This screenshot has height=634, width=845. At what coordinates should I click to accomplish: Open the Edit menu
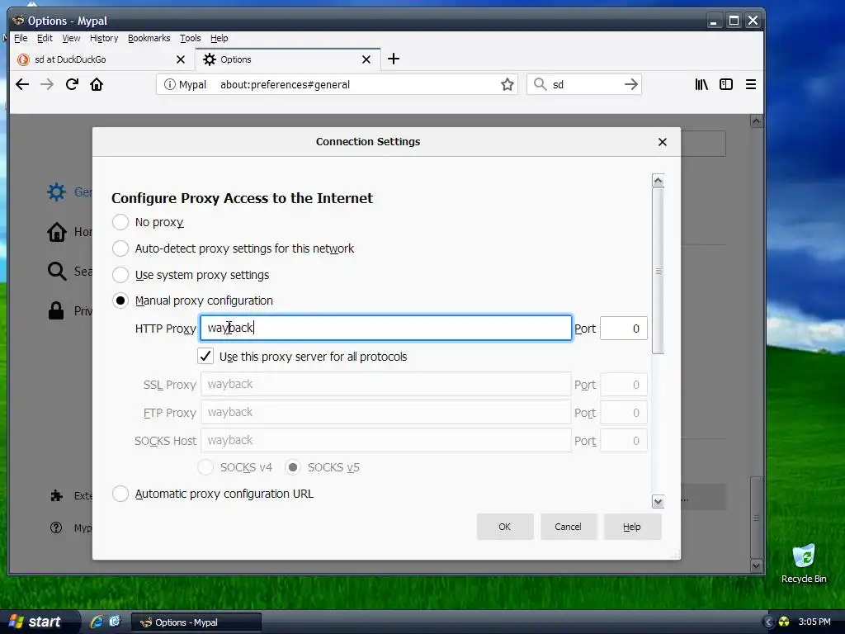tap(45, 38)
